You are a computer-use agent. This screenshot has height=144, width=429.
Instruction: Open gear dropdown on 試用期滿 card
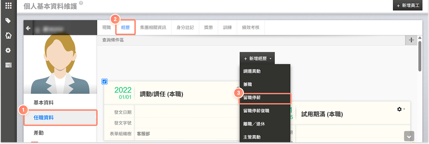click(401, 109)
